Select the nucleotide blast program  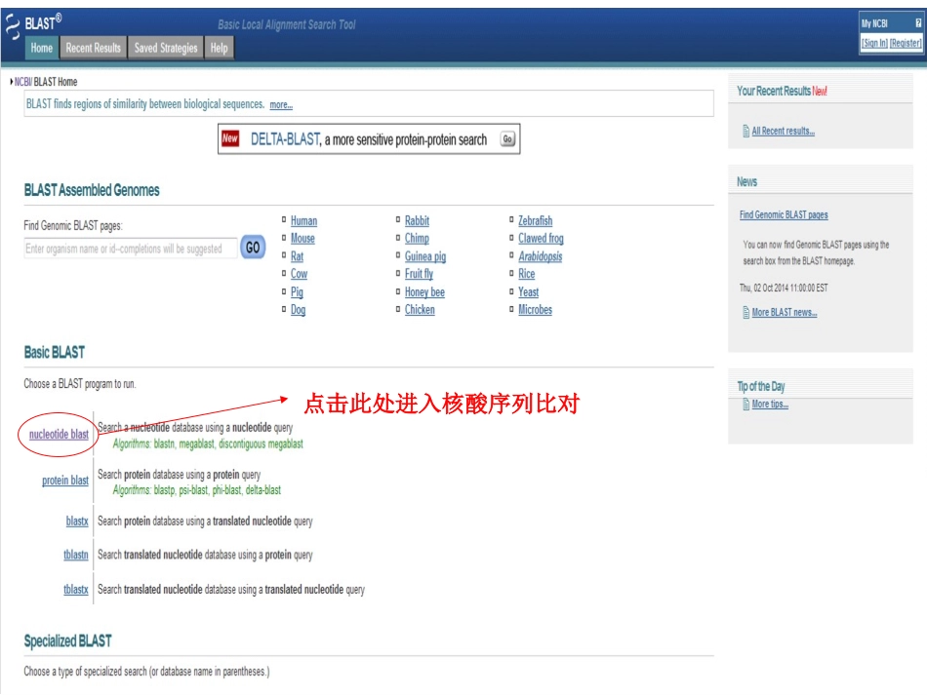(59, 434)
